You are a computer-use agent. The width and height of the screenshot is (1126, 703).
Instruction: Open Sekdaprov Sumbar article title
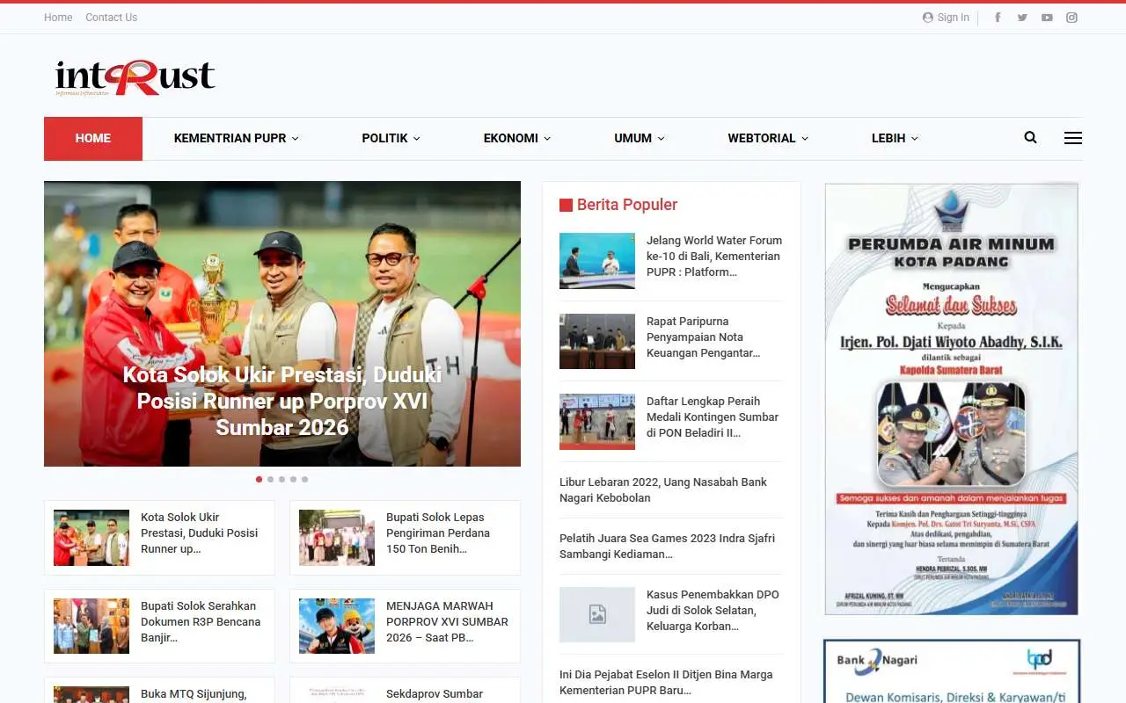(x=435, y=694)
